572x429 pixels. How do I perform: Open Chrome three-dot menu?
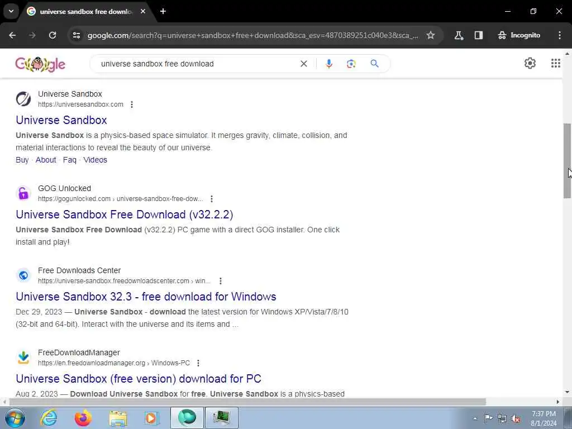click(x=560, y=35)
